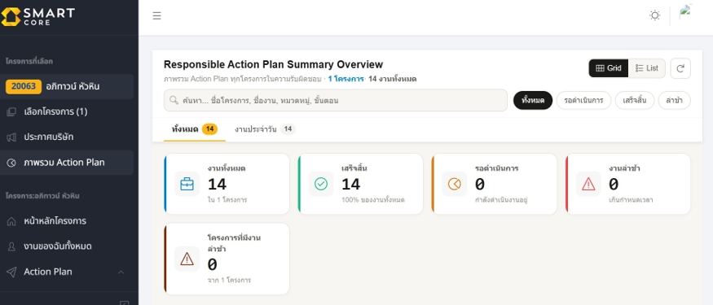Click the โครงการ:อภิภาวน์ หัวหิน sidebar heading
The height and width of the screenshot is (305, 713).
[42, 196]
